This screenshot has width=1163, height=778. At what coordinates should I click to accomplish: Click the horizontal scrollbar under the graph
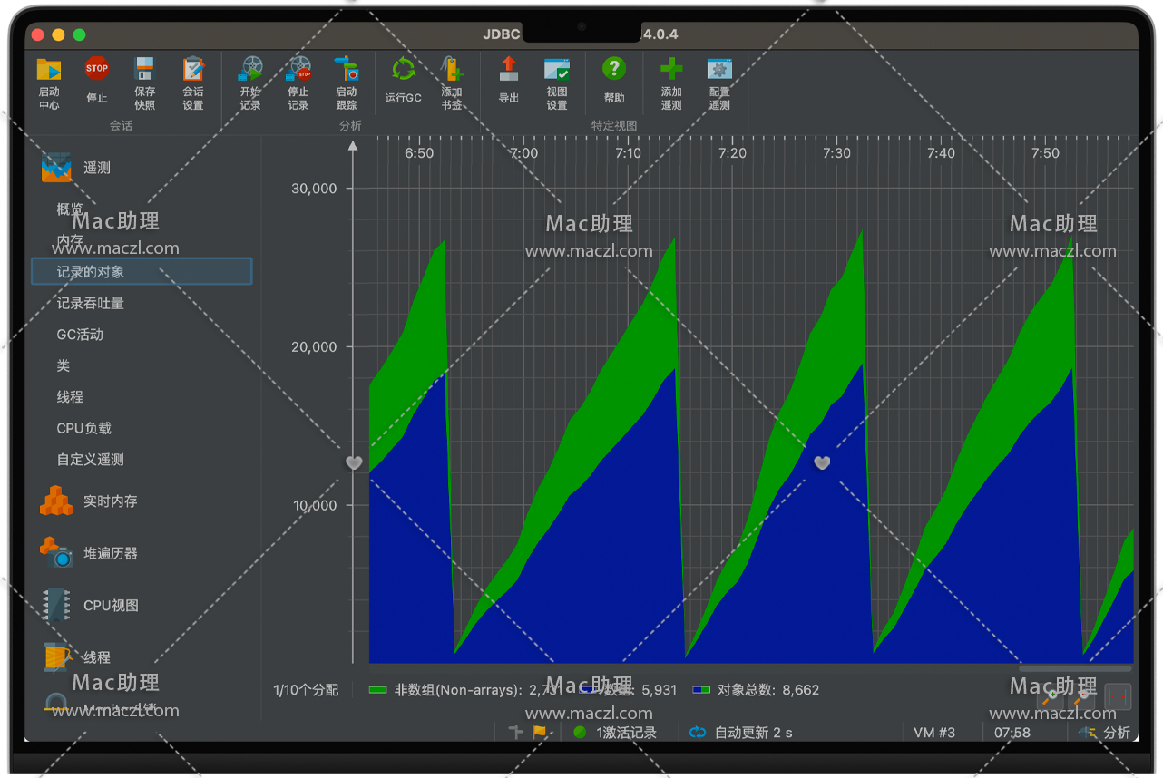(x=1074, y=669)
